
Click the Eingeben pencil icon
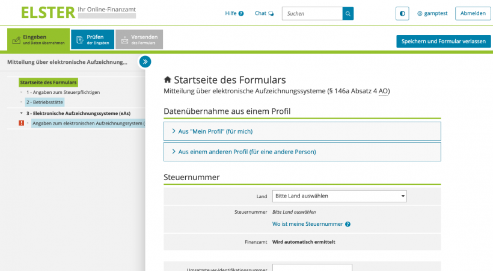[x=16, y=40]
